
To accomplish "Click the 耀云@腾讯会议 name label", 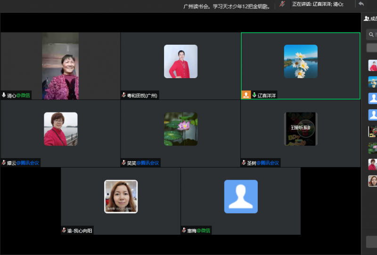I will [23, 163].
